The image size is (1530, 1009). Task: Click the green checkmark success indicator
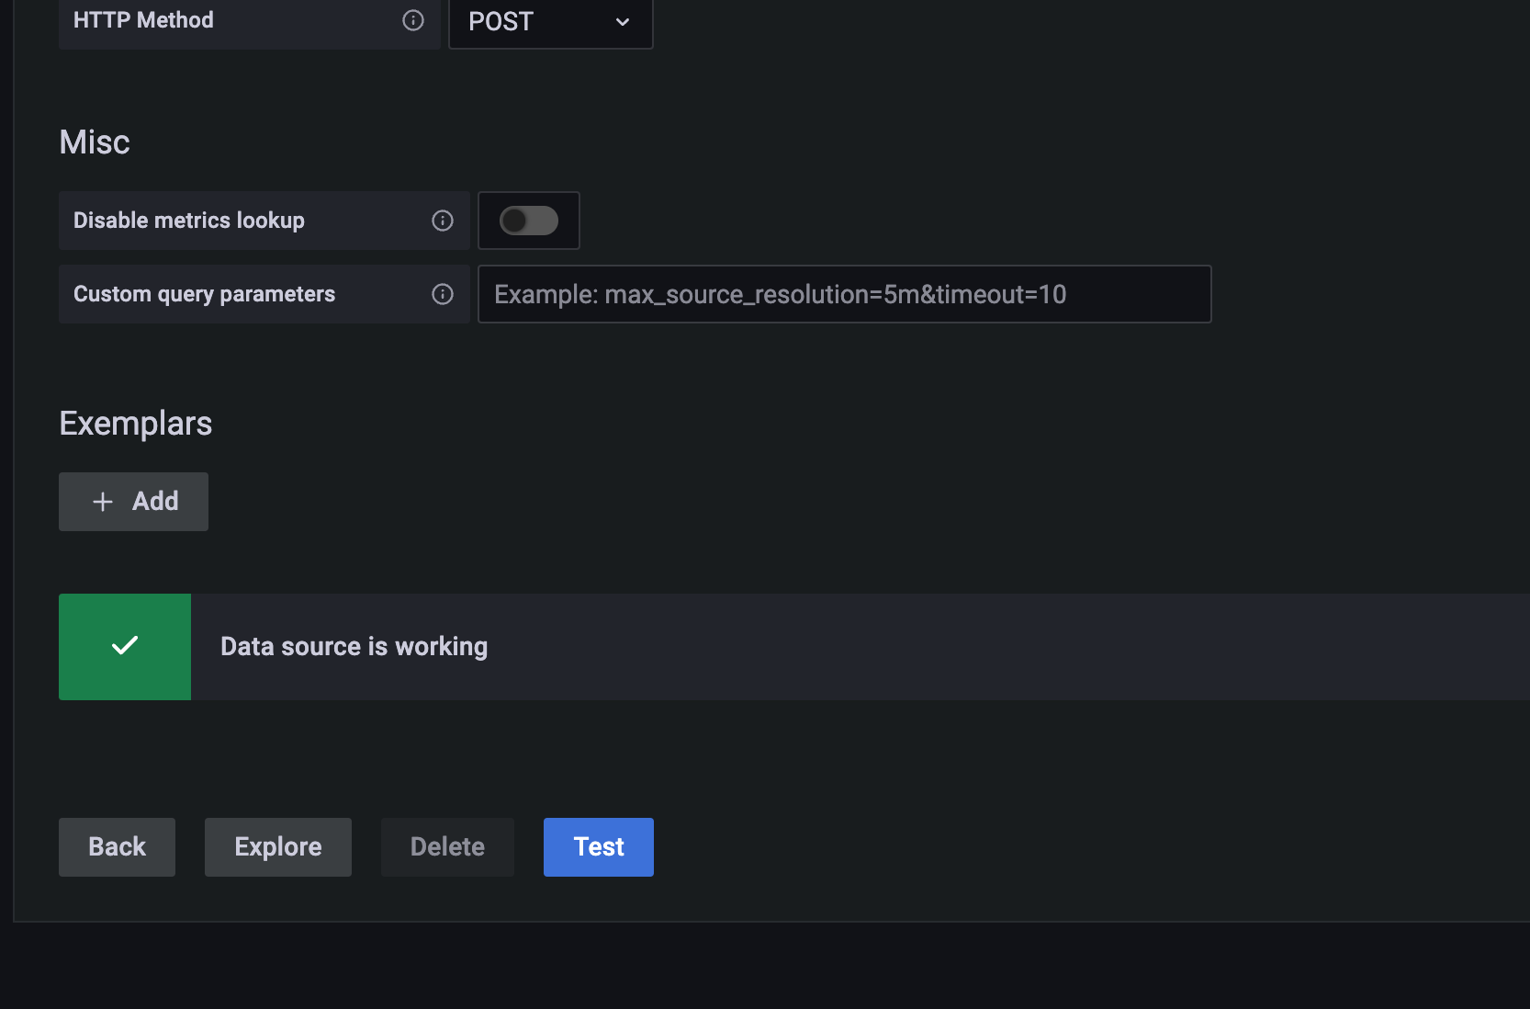[x=125, y=646]
